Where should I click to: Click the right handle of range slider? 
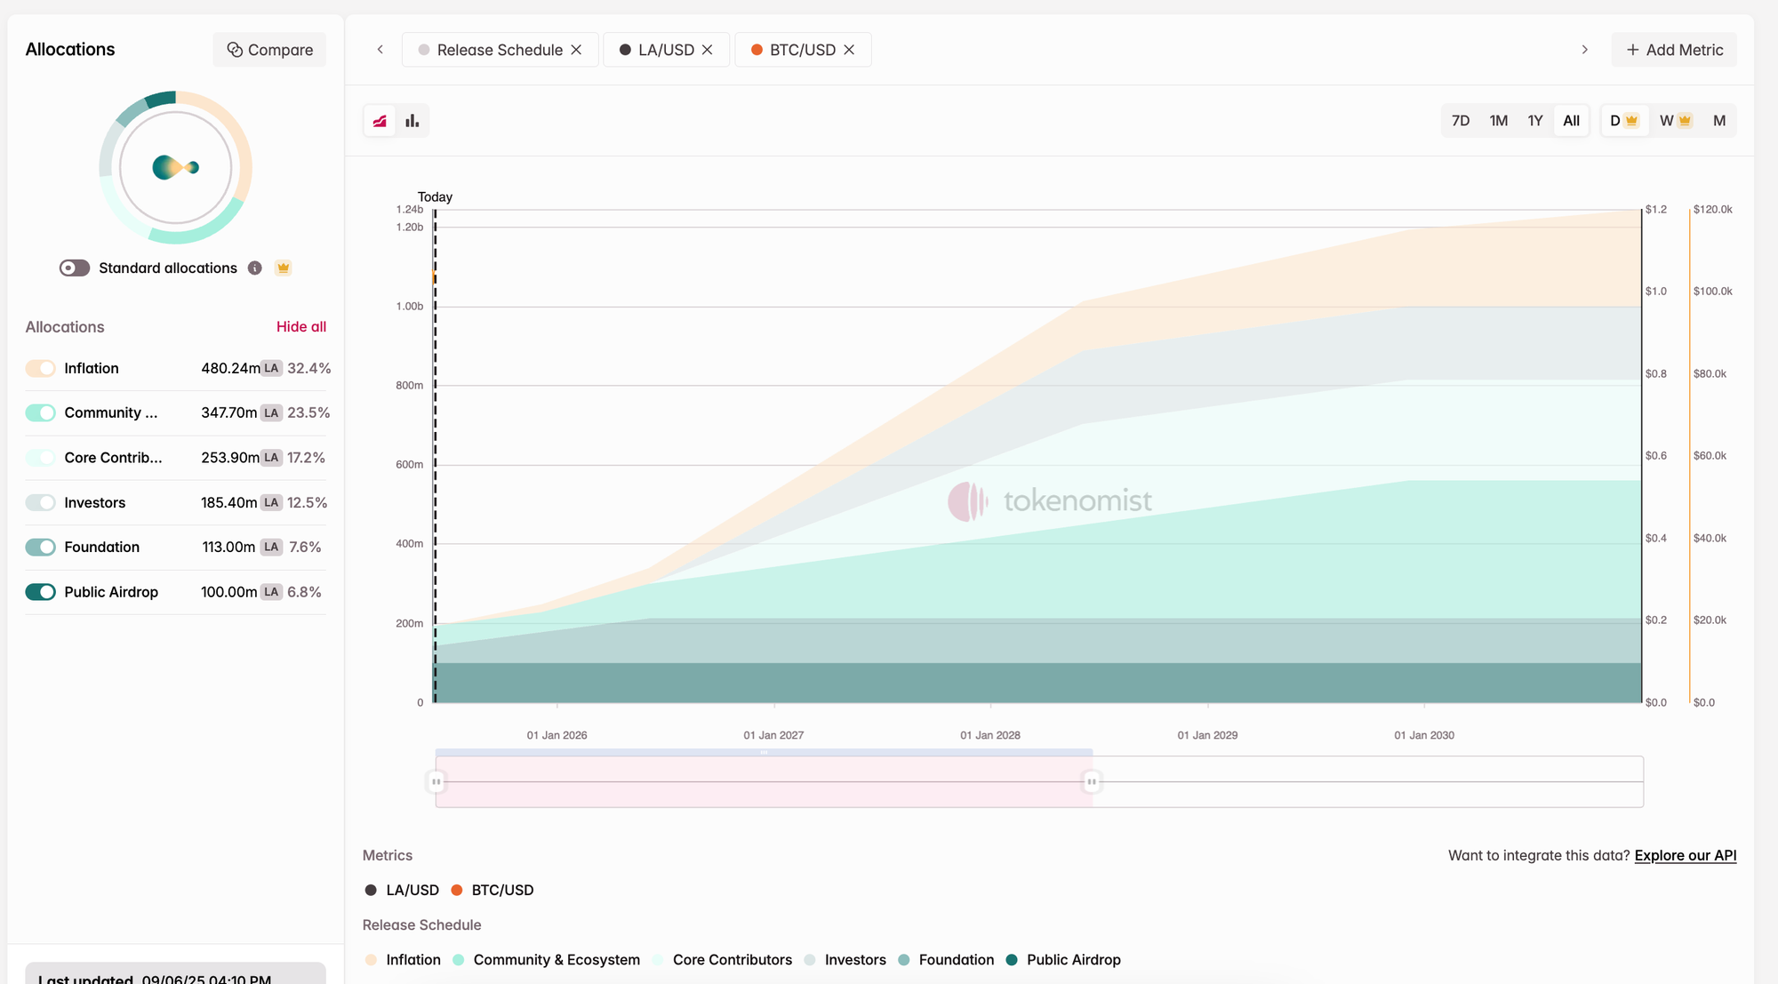(x=1092, y=782)
